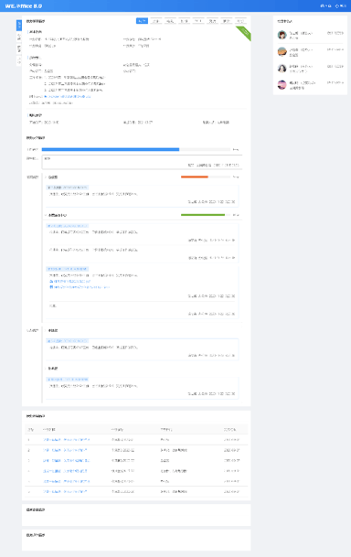Click the green corner ribbon status badge

[x=245, y=34]
